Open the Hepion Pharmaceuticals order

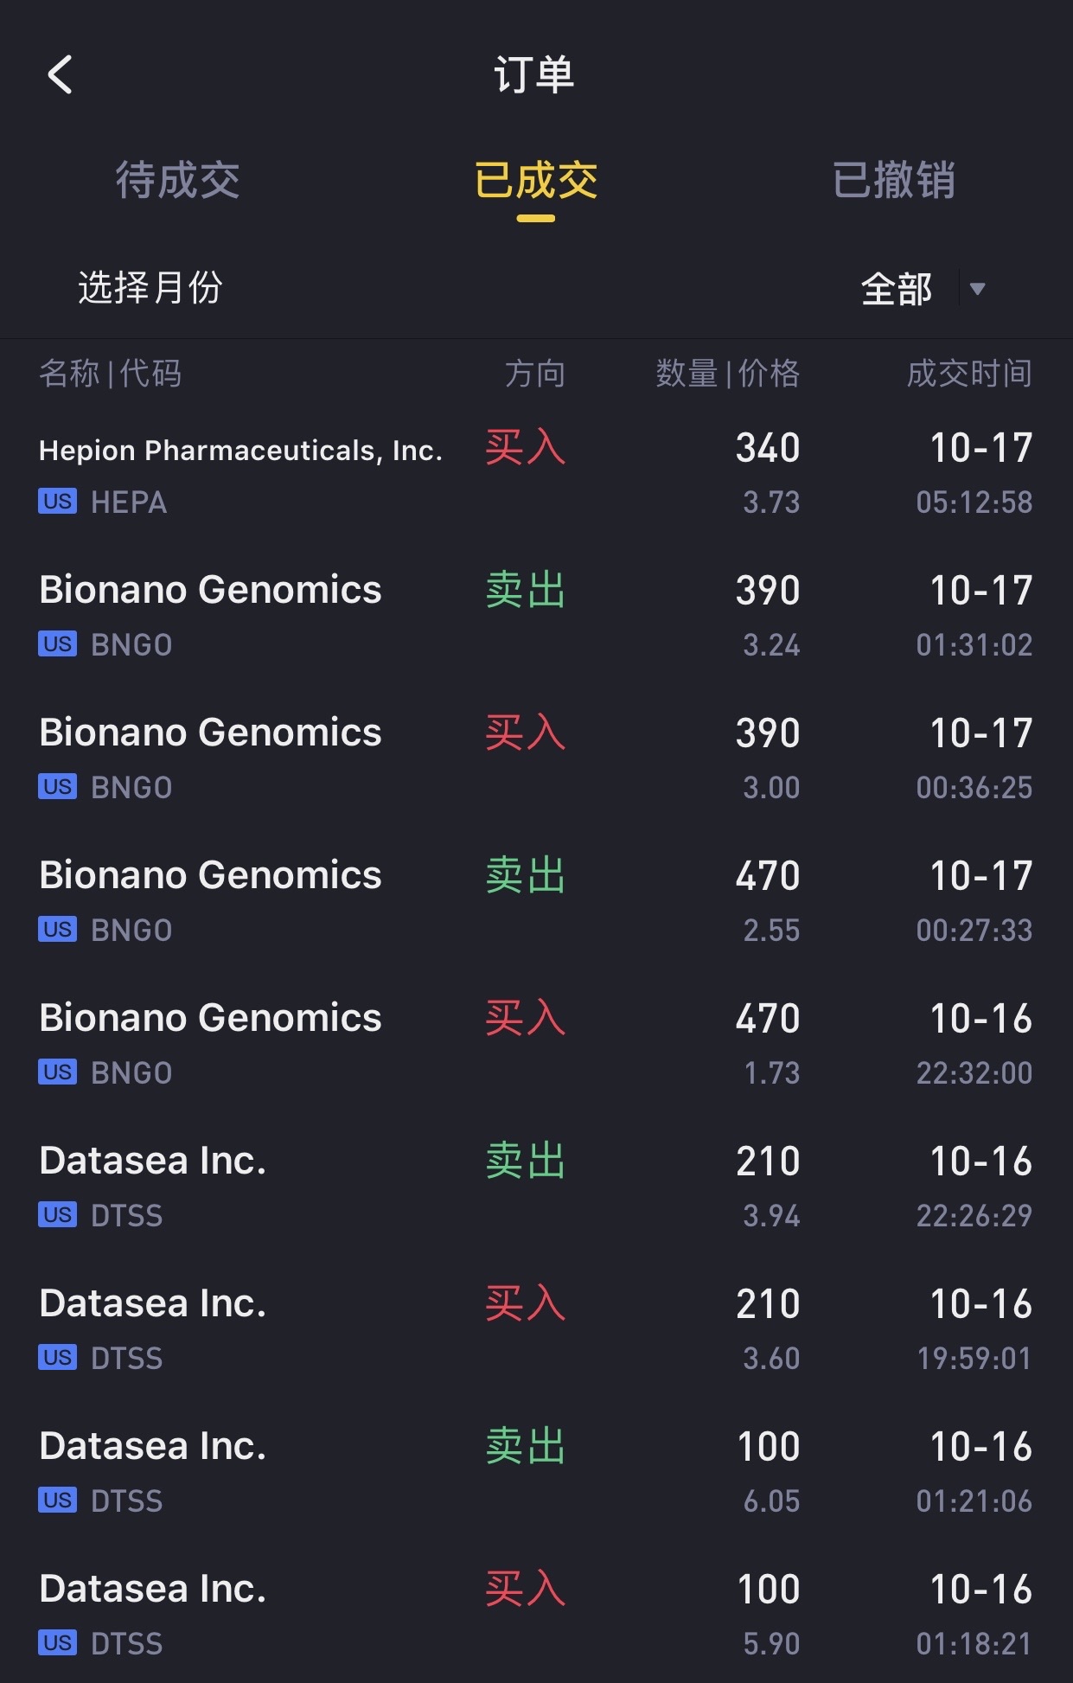pyautogui.click(x=240, y=451)
